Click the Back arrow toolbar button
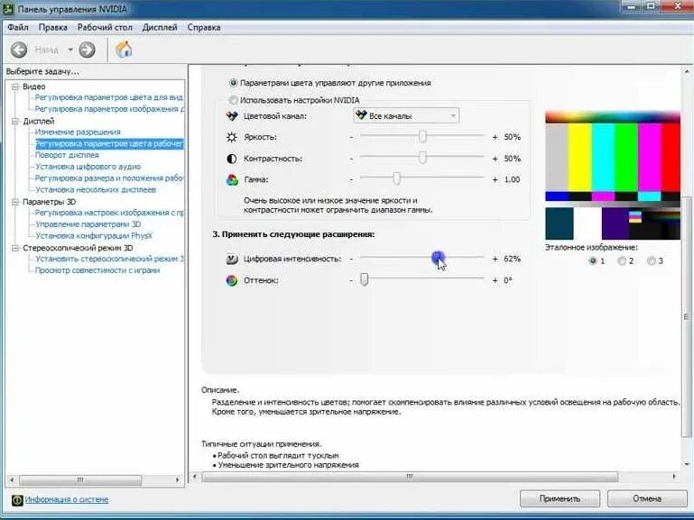Viewport: 694px width, 520px height. tap(19, 50)
